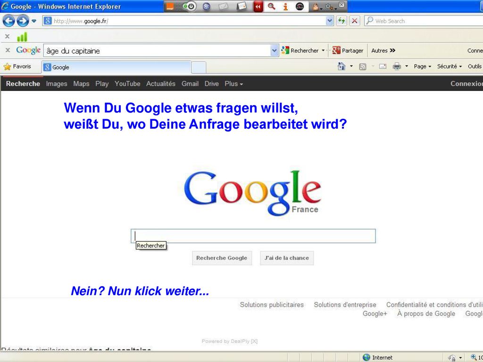Expand the Plus dropdown in Google bar
Image resolution: width=483 pixels, height=362 pixels.
pyautogui.click(x=233, y=84)
